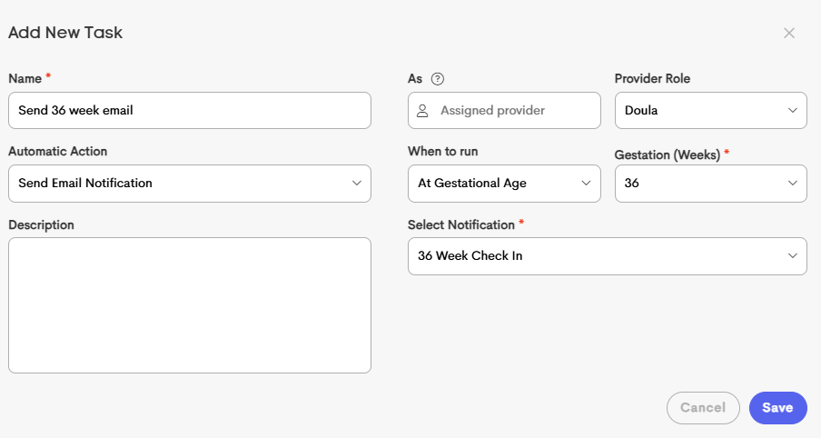Screen dimensions: 821x438
Task: Open the Gestation (Weeks) dropdown showing 36
Action: 710,184
